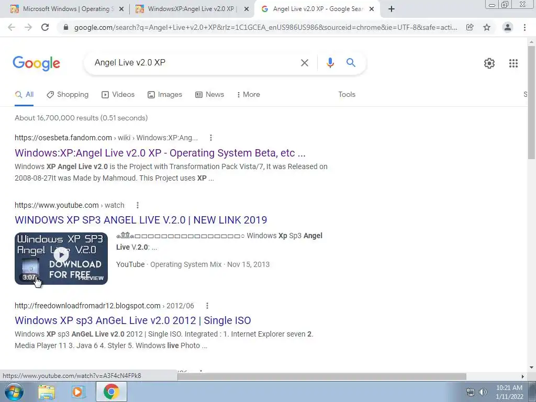Go back using the browser back arrow
536x402 pixels.
[x=12, y=27]
